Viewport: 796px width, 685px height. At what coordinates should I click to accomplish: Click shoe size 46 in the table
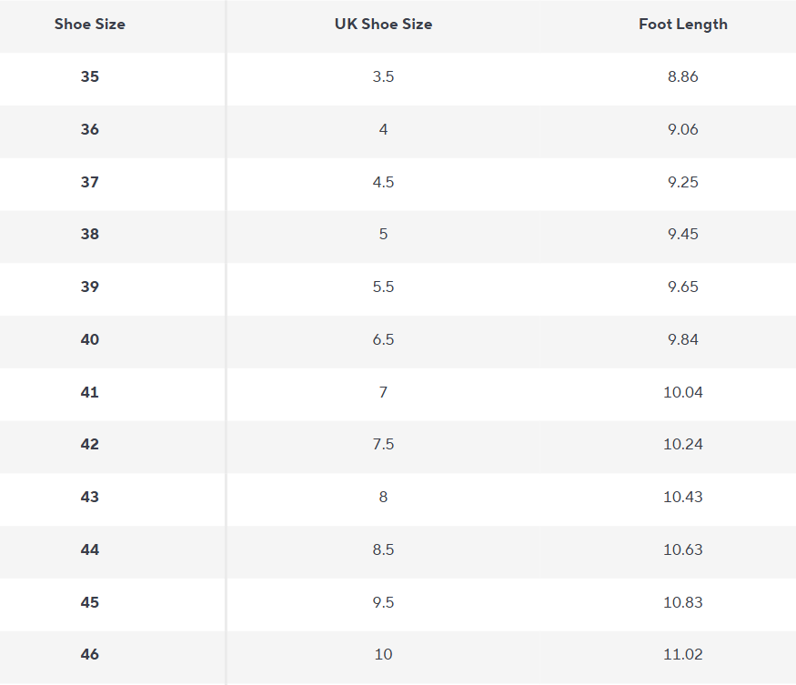[x=90, y=655]
